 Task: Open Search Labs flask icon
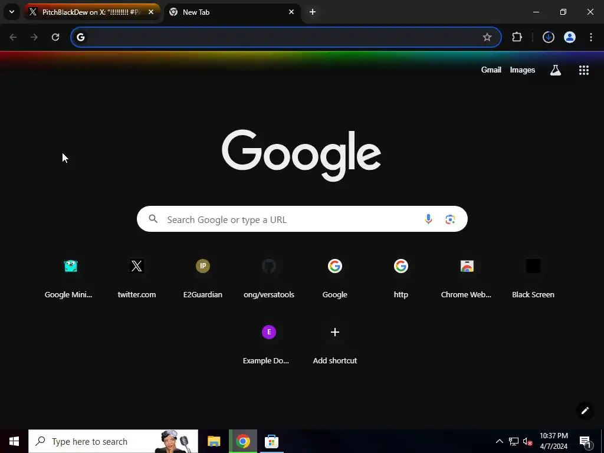pos(556,70)
